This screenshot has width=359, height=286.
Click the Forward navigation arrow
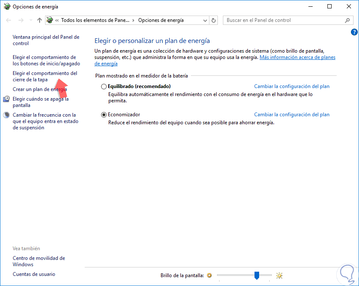[x=21, y=20]
